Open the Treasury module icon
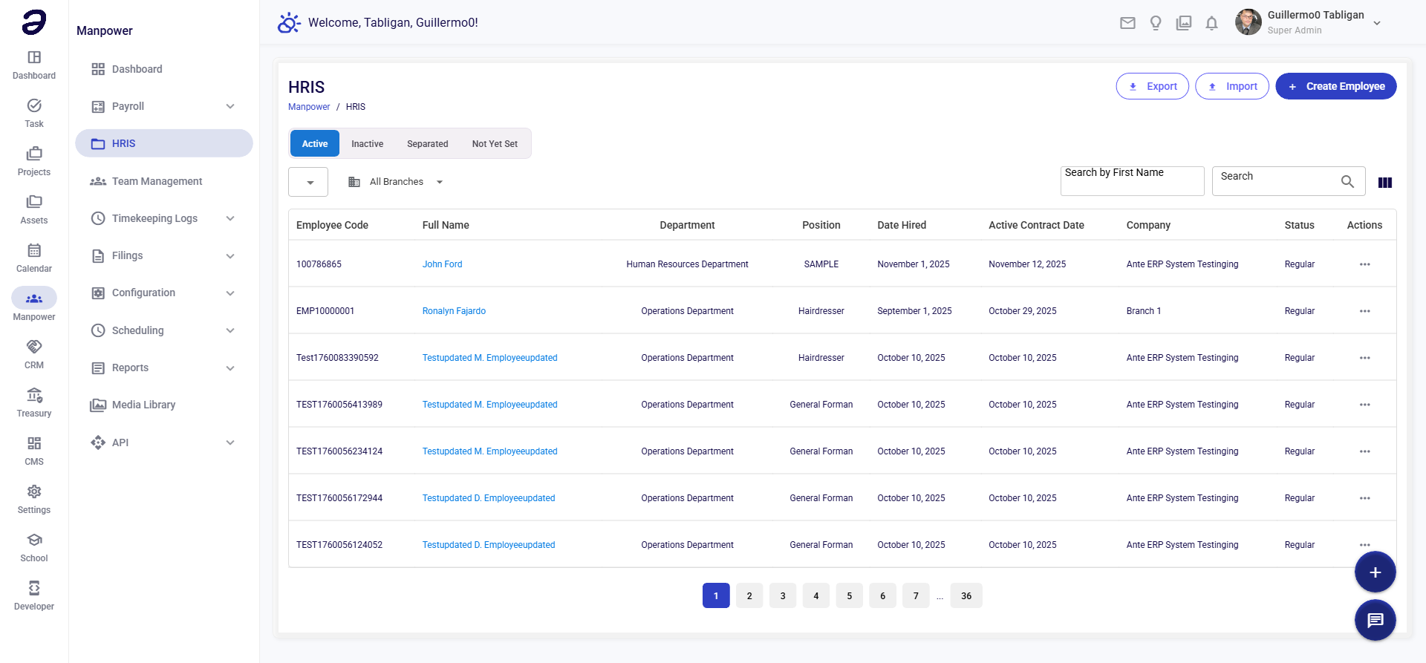The height and width of the screenshot is (663, 1426). coord(34,395)
